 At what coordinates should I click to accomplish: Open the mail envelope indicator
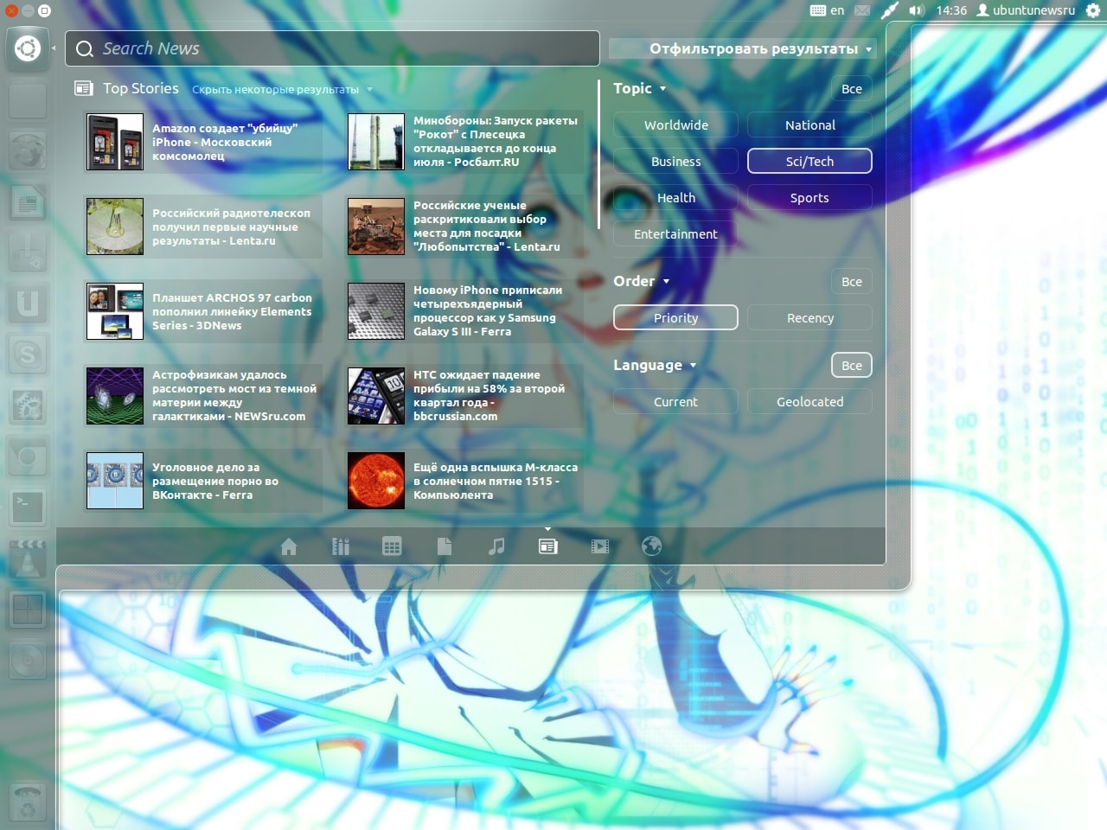(862, 10)
